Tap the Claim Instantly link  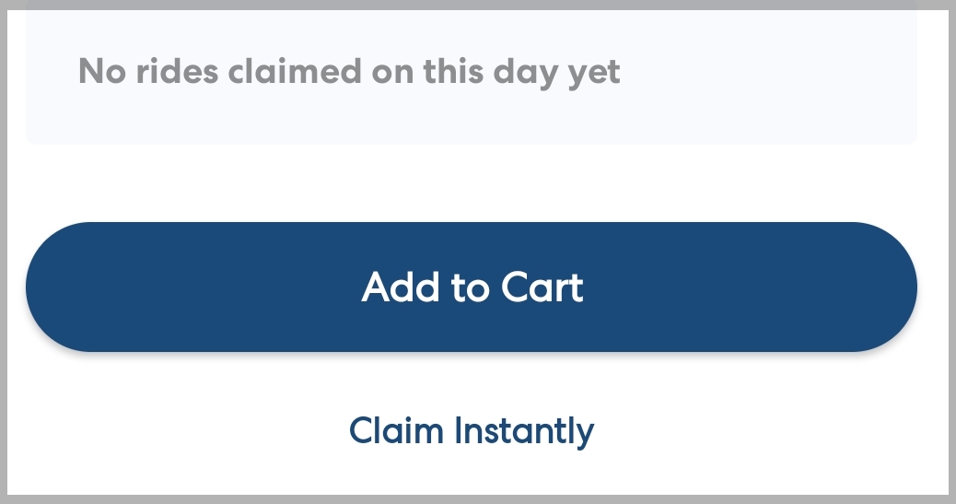pyautogui.click(x=472, y=430)
